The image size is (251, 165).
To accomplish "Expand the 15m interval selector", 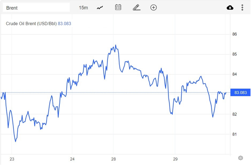I will [83, 8].
